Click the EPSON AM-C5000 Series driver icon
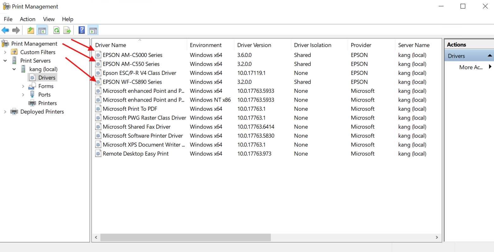494x252 pixels. coord(98,55)
